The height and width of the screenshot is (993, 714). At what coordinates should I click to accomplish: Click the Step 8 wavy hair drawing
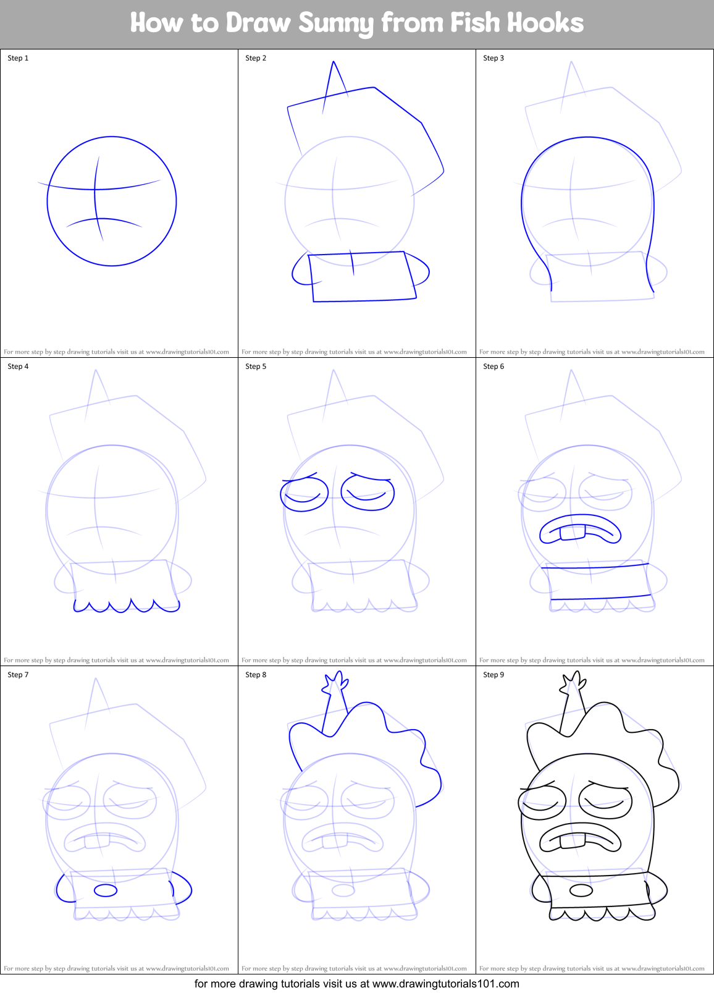point(366,738)
